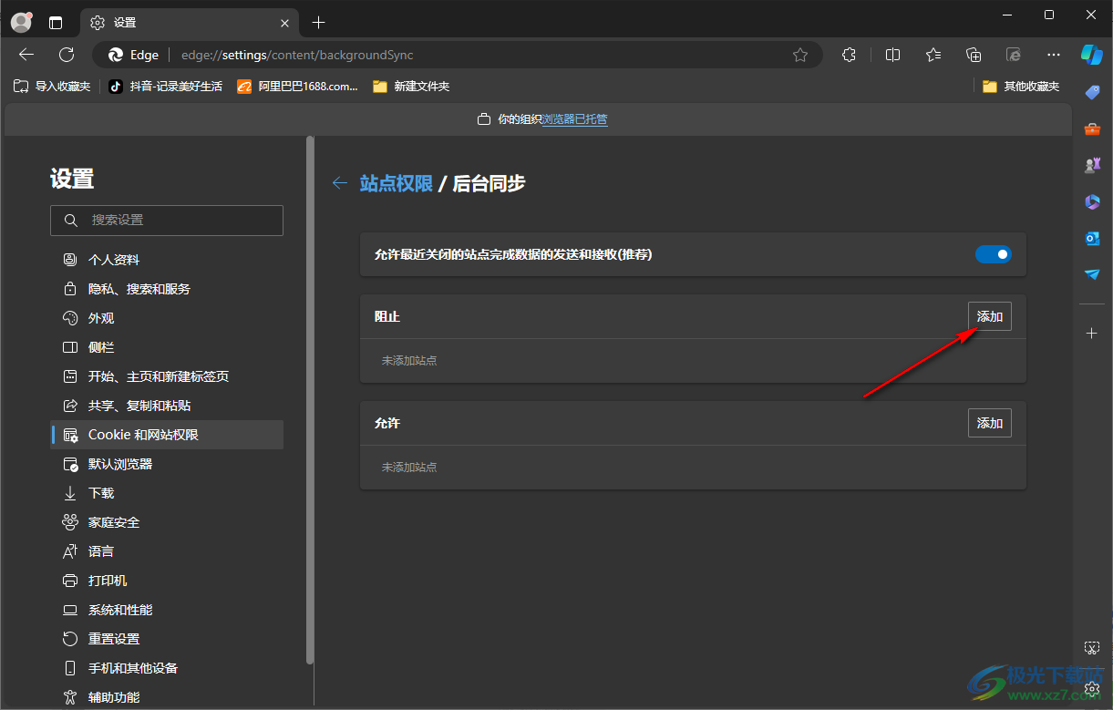The height and width of the screenshot is (710, 1113).
Task: Open 系统和性能 settings section
Action: click(167, 610)
